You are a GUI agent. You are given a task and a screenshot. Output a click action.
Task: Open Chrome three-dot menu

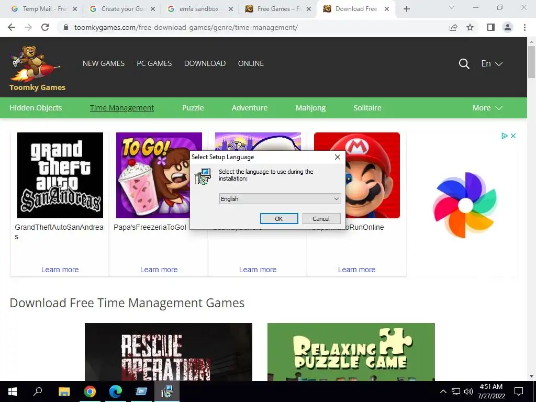524,27
